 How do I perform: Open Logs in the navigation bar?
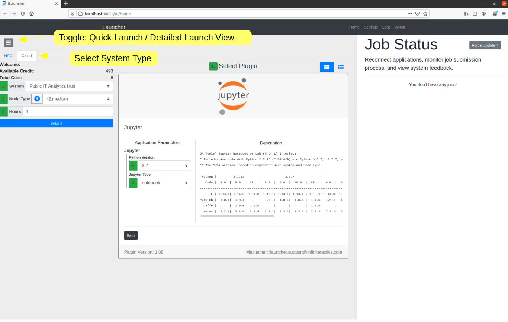pos(386,27)
